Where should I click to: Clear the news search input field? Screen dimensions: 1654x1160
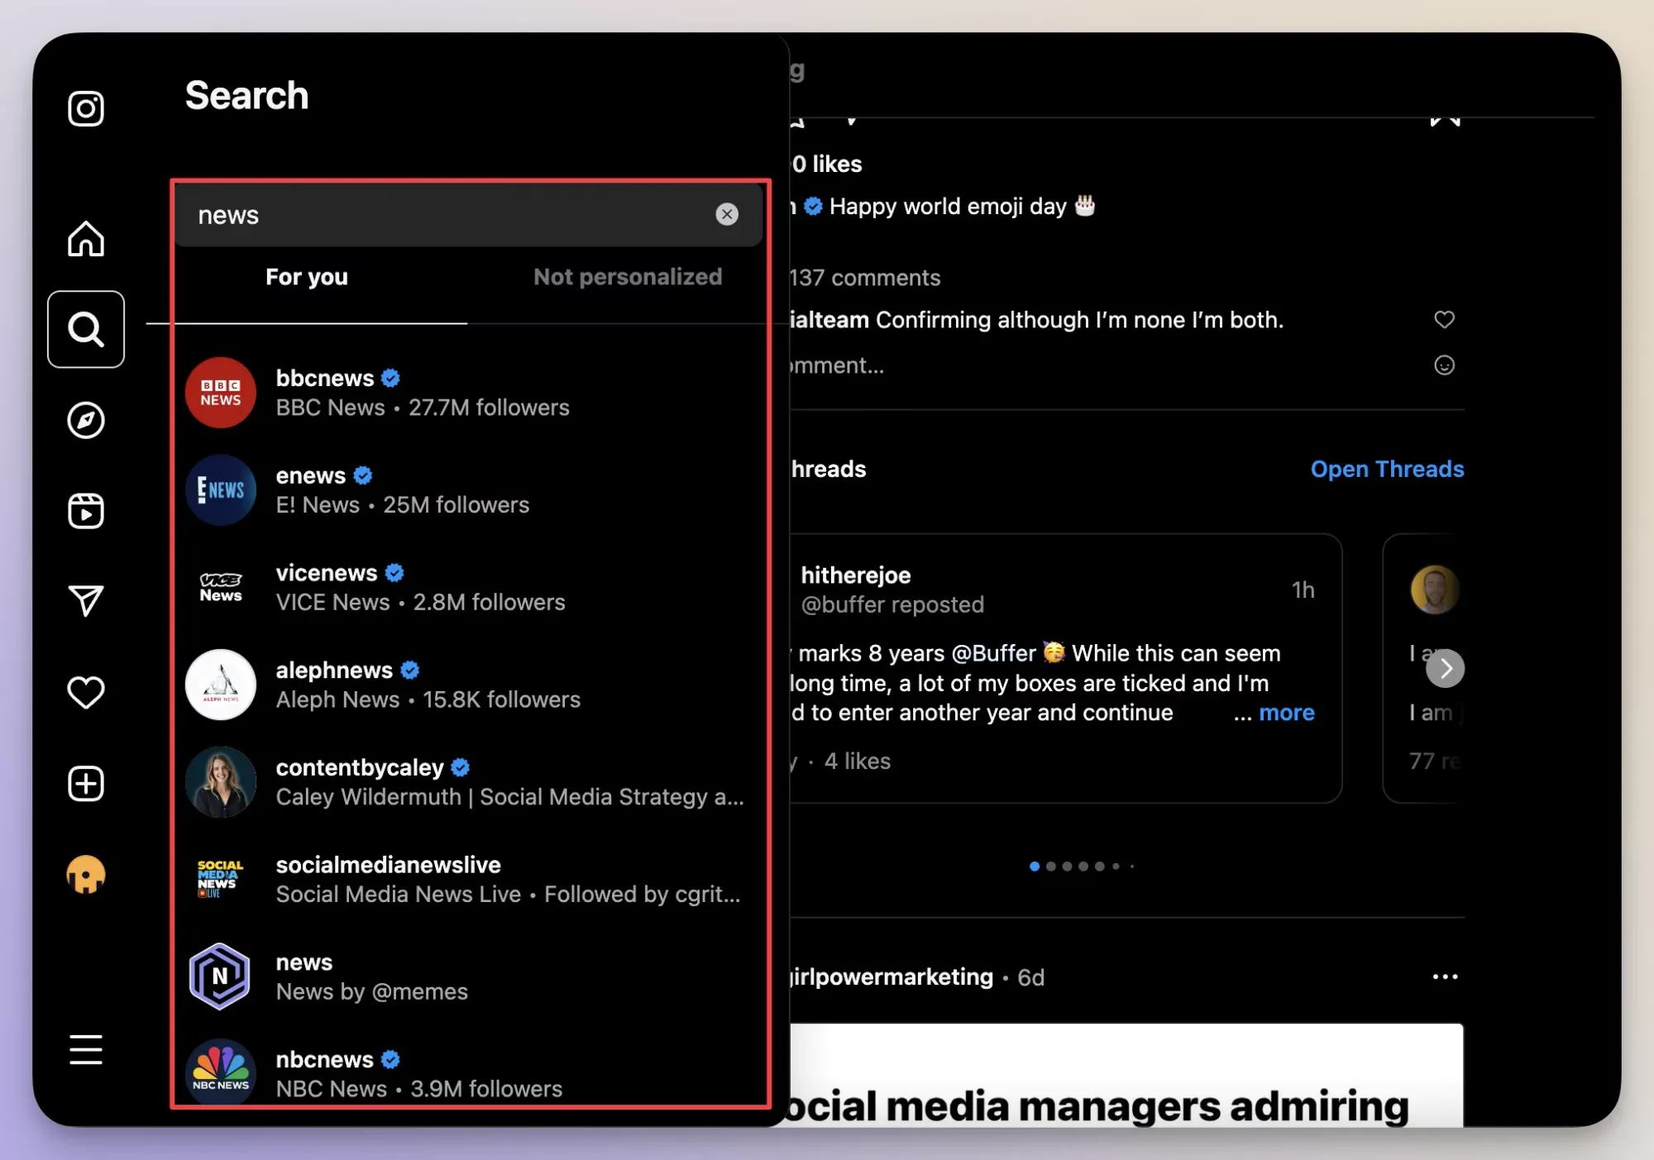[x=726, y=213]
